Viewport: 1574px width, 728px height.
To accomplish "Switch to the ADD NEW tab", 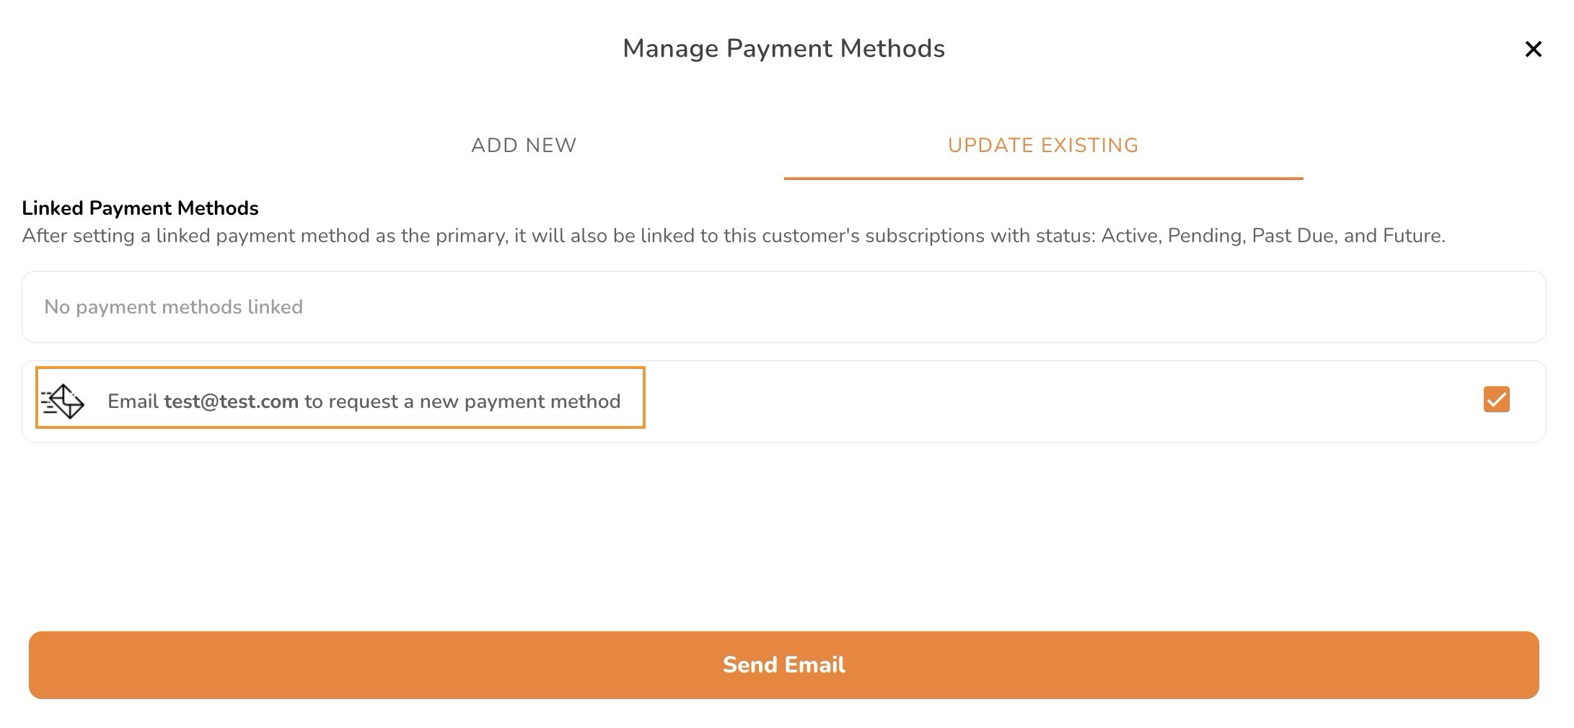I will [524, 146].
